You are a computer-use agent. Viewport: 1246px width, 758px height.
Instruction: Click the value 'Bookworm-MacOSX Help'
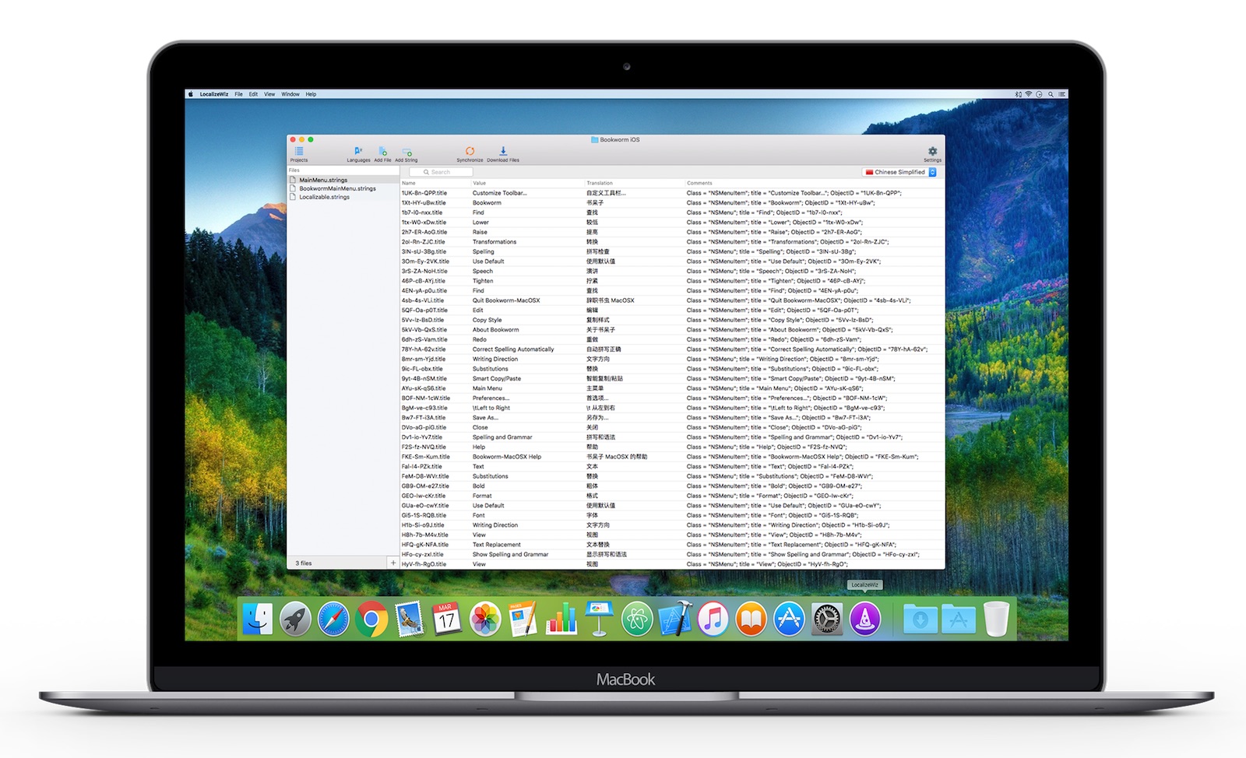507,457
